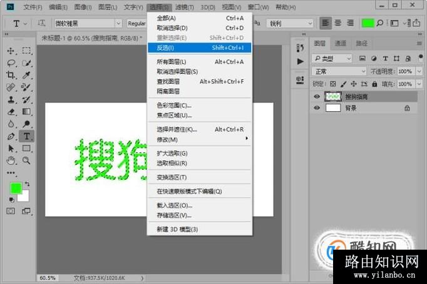Viewport: 427px width, 284px height.
Task: Open the Edit Toolbar three-dots button
Action: pos(11,173)
